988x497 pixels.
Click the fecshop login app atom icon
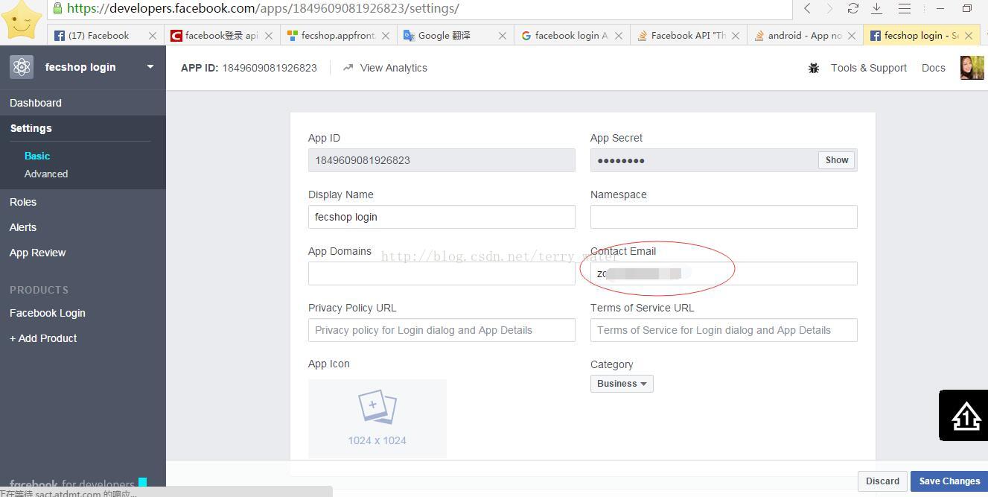point(22,67)
